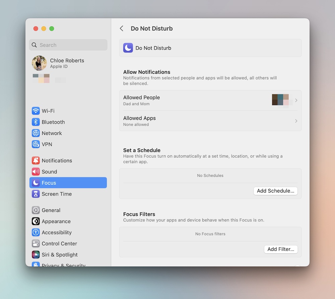
Task: Click the Add Schedule... button
Action: (x=275, y=191)
